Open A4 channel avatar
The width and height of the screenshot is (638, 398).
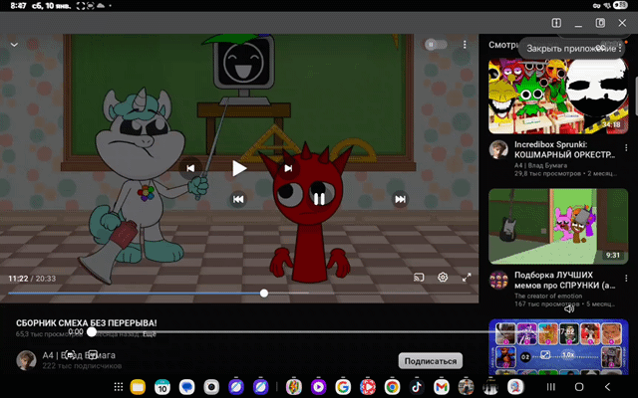(26, 360)
